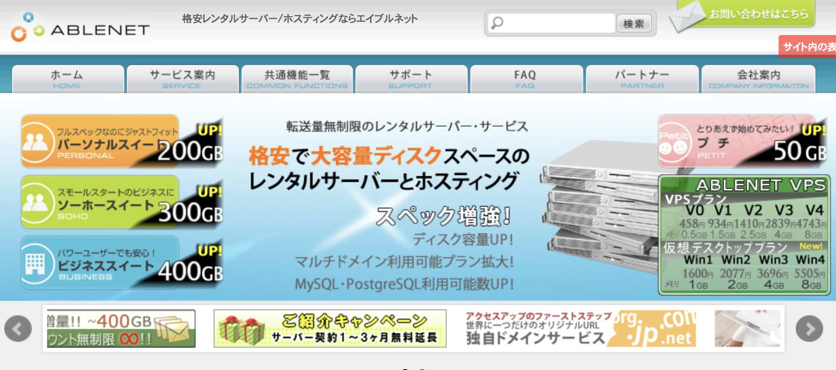The image size is (836, 370).
Task: Click ディスク容量UP! text
Action: click(x=463, y=239)
